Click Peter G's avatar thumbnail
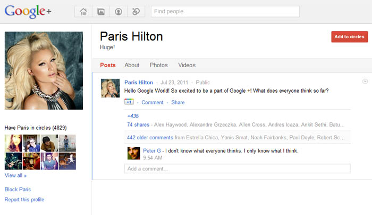 pyautogui.click(x=134, y=153)
